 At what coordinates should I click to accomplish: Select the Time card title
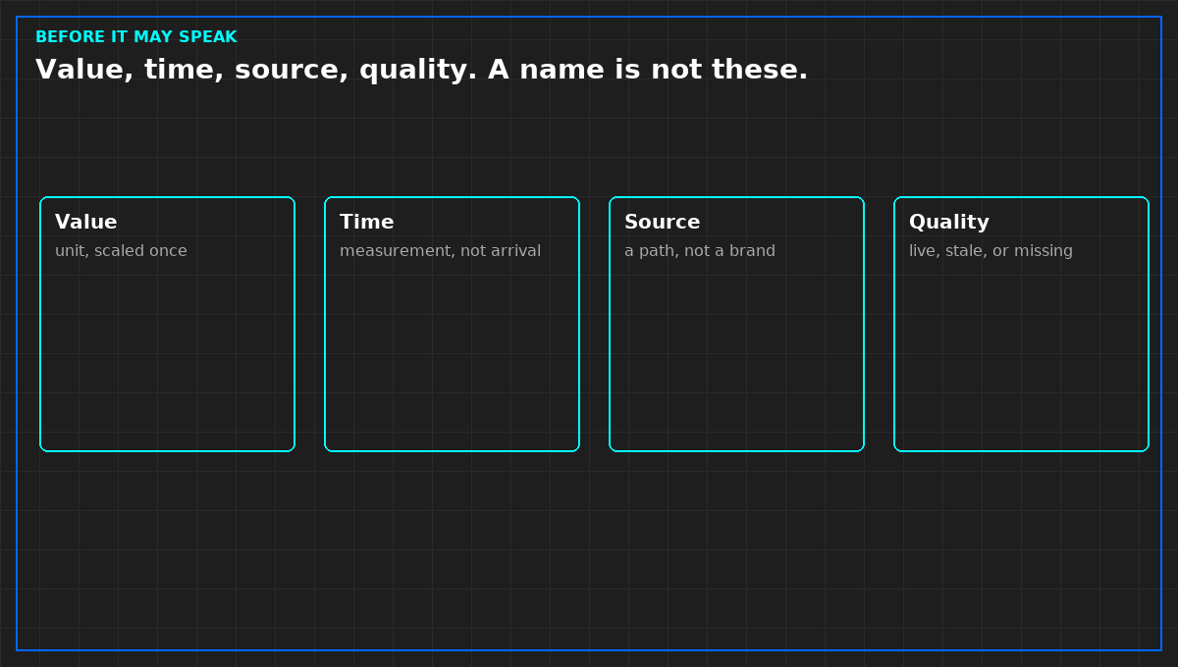tap(367, 223)
